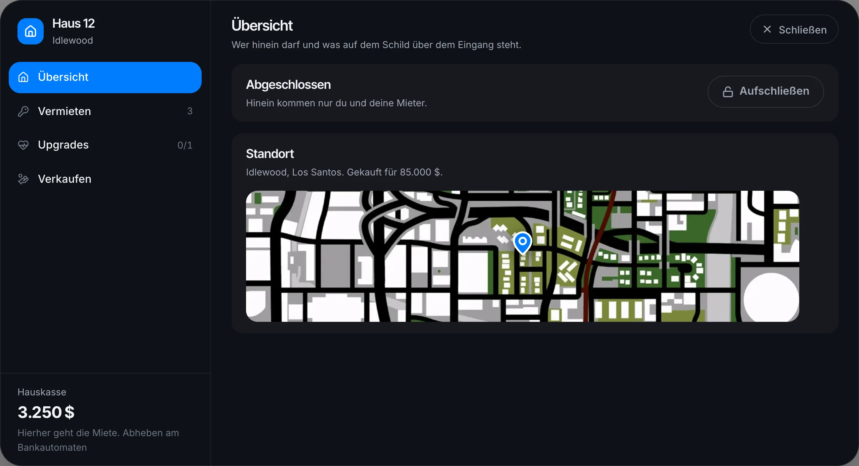Click the Upgrades 0/1 counter
Image resolution: width=859 pixels, height=466 pixels.
[x=185, y=145]
